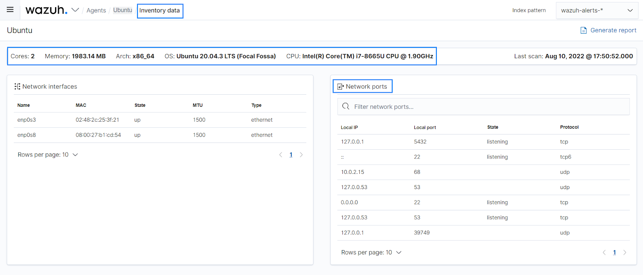Click the Network ports panel title
643x275 pixels.
pyautogui.click(x=367, y=86)
